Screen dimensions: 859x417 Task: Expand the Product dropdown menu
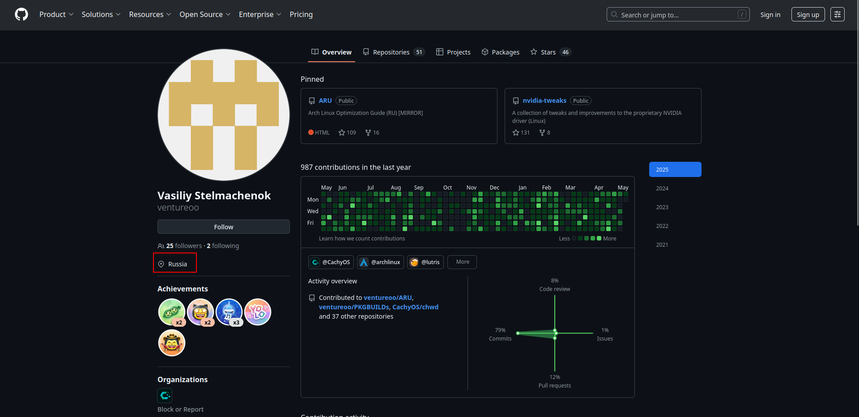[56, 14]
